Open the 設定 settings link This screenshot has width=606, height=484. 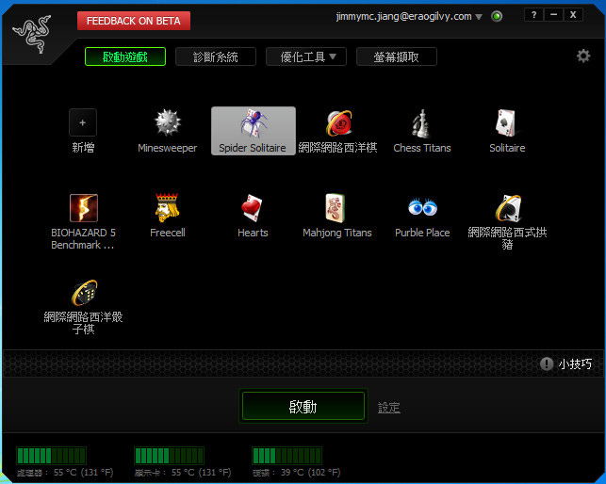coord(389,408)
